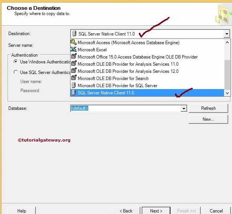The image size is (232, 214).
Task: Select Use Windows Authentication radio button
Action: pyautogui.click(x=15, y=62)
